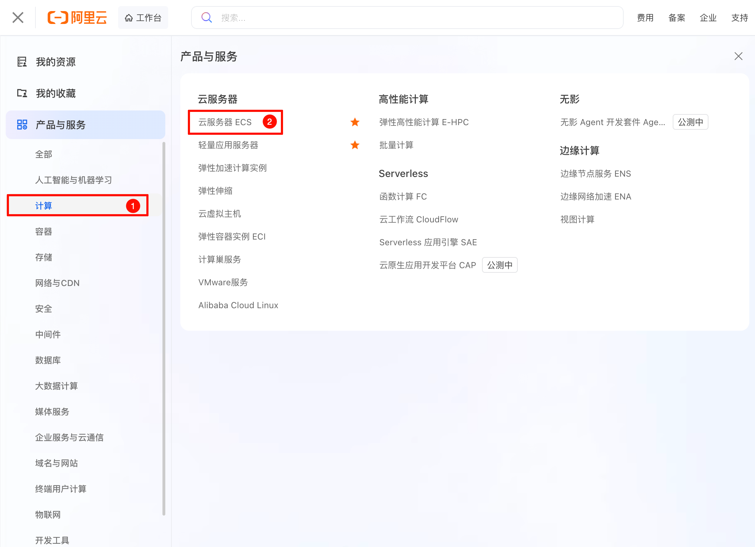Select the 计算 category
The width and height of the screenshot is (755, 547).
pyautogui.click(x=44, y=206)
